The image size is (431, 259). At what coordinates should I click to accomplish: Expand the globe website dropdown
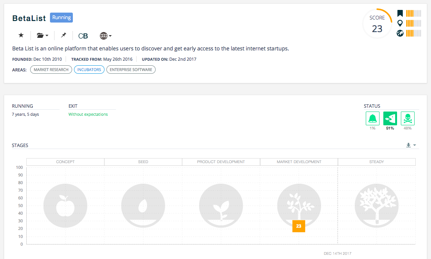coord(105,36)
